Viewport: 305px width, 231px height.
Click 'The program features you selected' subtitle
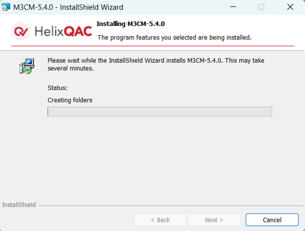pyautogui.click(x=175, y=37)
